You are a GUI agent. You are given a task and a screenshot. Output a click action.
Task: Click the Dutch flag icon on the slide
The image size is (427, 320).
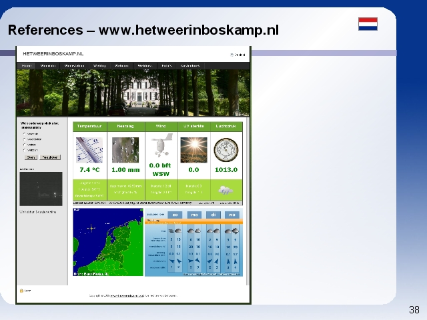(368, 24)
